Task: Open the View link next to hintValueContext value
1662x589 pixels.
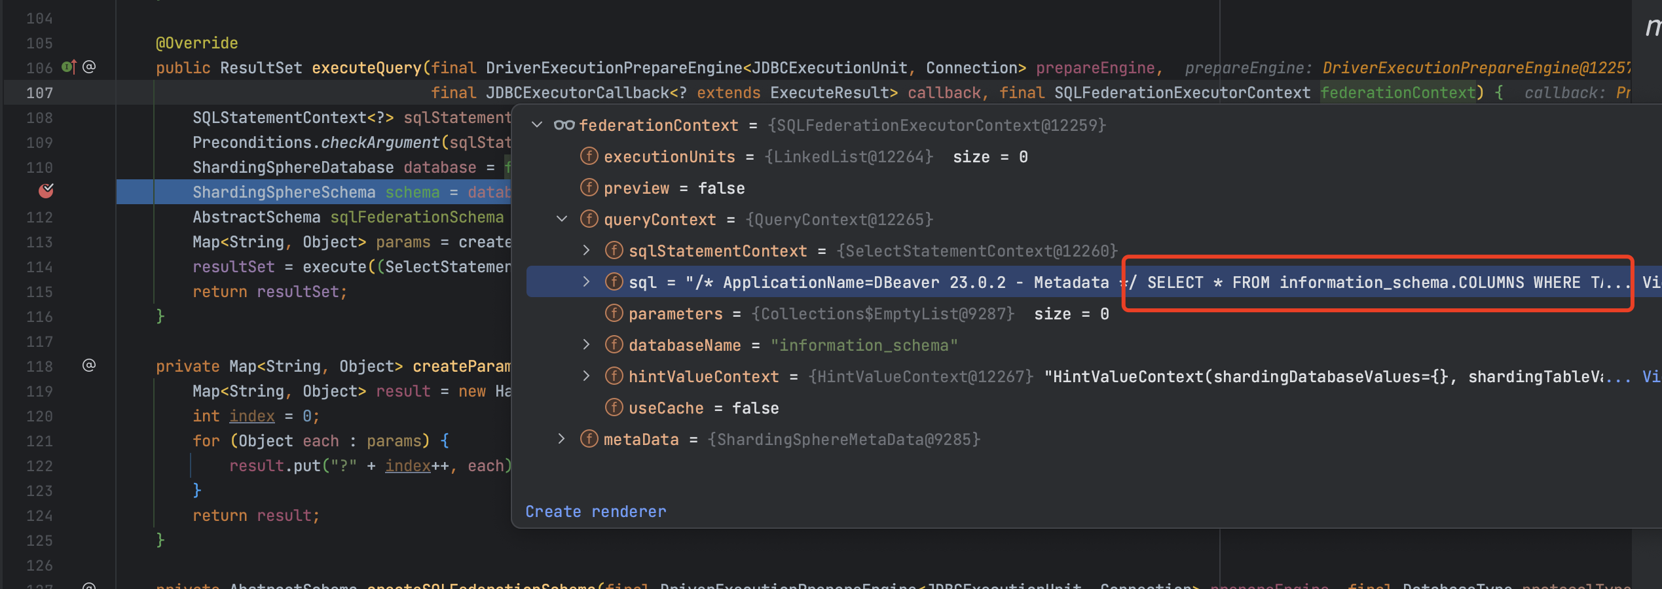Action: [x=1652, y=376]
